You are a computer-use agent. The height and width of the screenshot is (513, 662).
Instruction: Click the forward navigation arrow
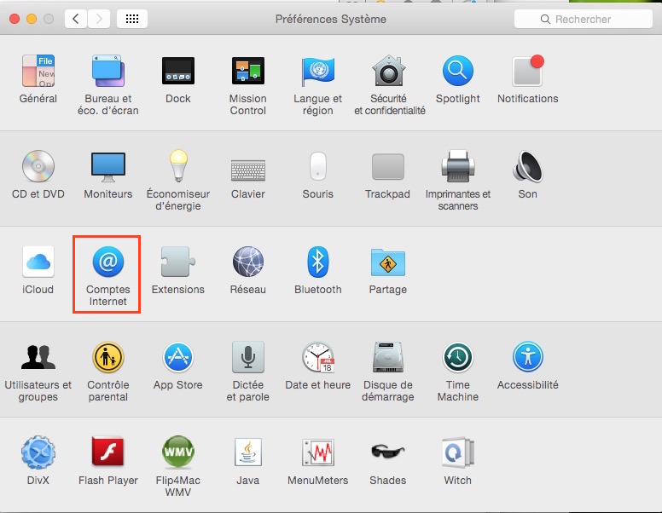click(x=99, y=19)
